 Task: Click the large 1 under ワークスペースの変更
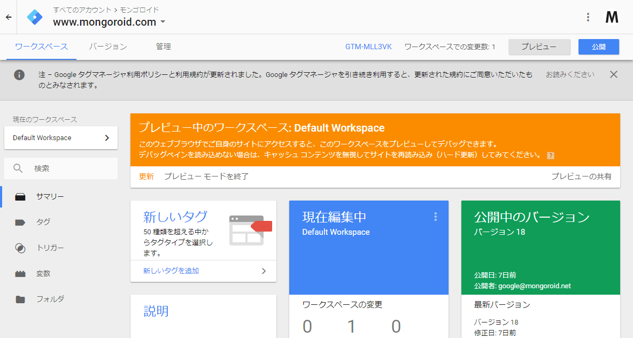coord(351,326)
